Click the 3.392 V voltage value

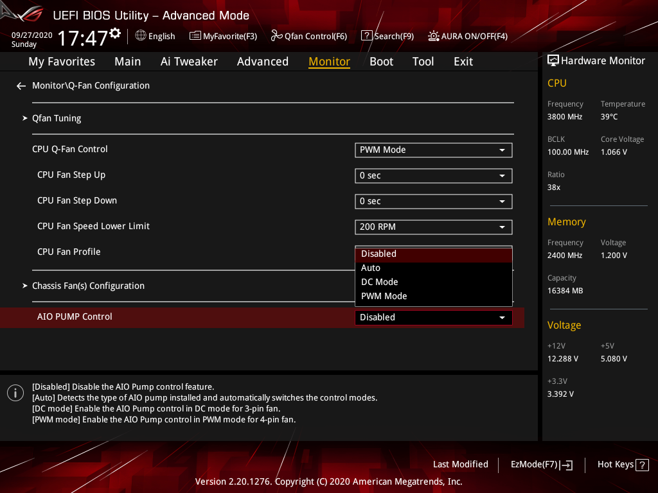click(x=560, y=394)
